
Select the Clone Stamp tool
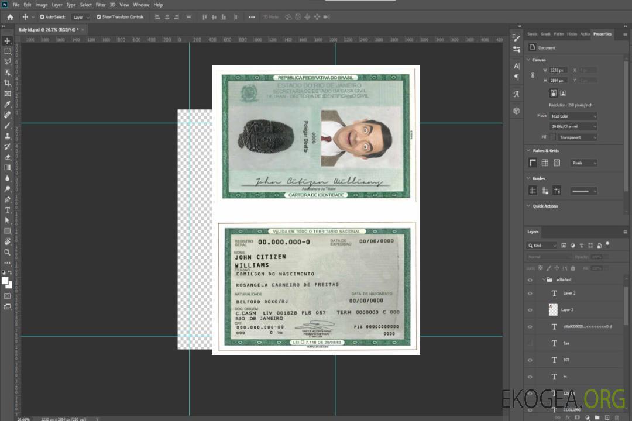pyautogui.click(x=7, y=136)
